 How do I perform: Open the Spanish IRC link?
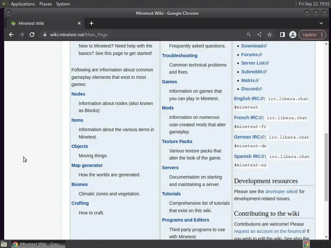coord(250,156)
